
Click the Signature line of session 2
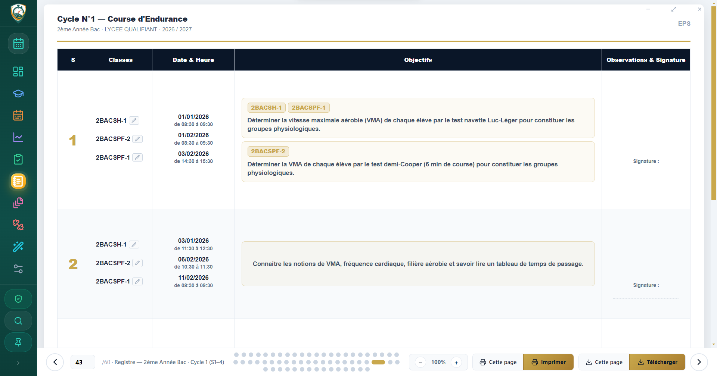click(x=646, y=298)
